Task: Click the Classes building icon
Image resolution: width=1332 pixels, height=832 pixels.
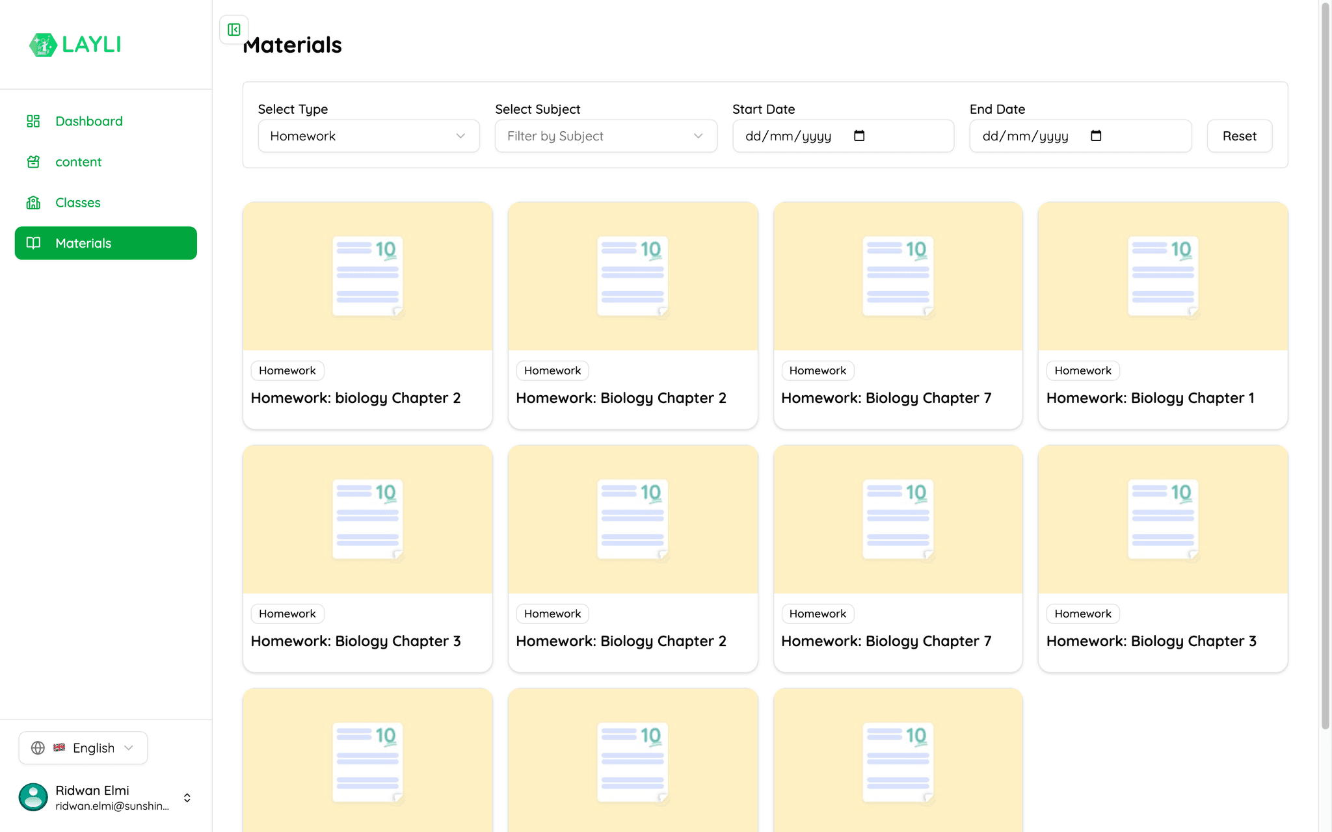Action: pyautogui.click(x=33, y=203)
